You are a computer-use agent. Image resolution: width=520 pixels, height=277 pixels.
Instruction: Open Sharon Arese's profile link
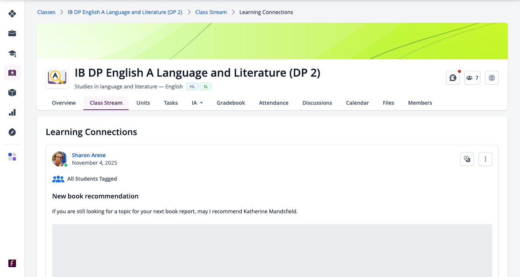coord(89,155)
